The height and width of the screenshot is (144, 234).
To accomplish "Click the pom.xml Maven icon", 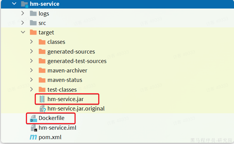I will 33,137.
